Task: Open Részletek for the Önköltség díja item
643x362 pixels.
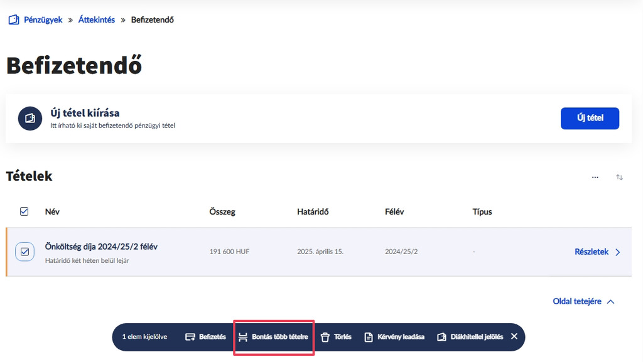Action: (x=597, y=252)
